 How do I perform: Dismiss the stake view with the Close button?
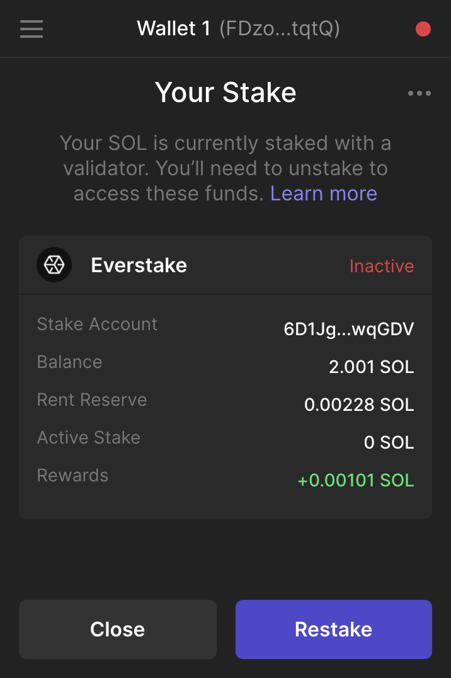click(x=117, y=629)
